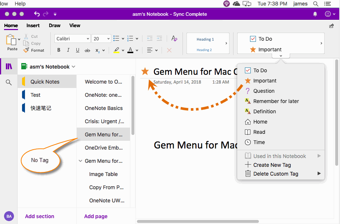This screenshot has height=224, width=340.
Task: Switch to the Insert tab
Action: (33, 26)
